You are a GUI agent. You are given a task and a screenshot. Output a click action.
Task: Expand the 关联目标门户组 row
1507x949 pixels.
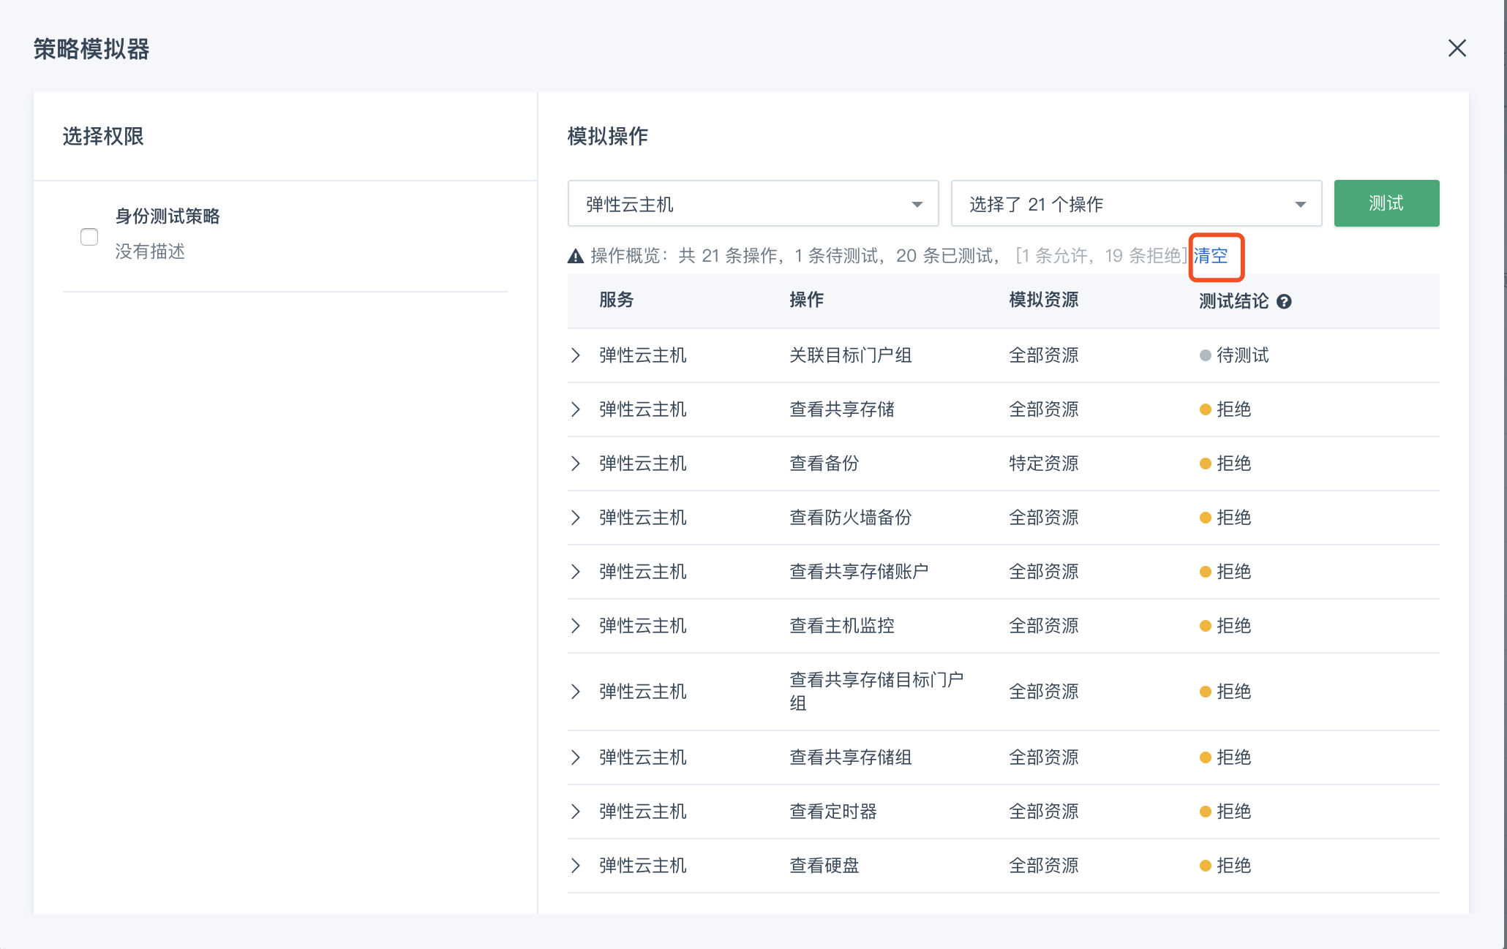(x=576, y=355)
